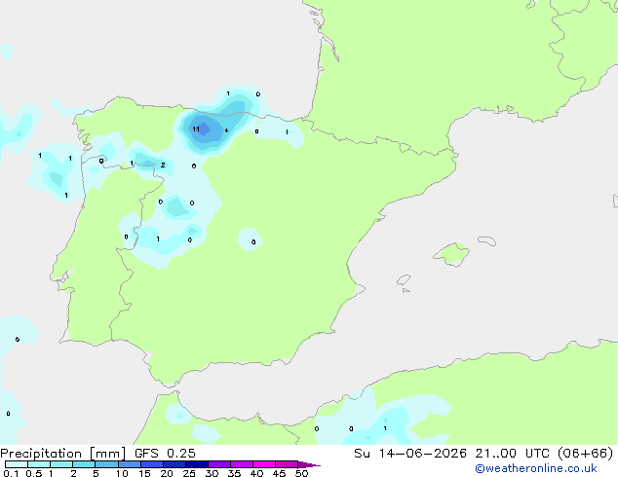Select the 2–5 mm legend color swatch

pyautogui.click(x=84, y=464)
